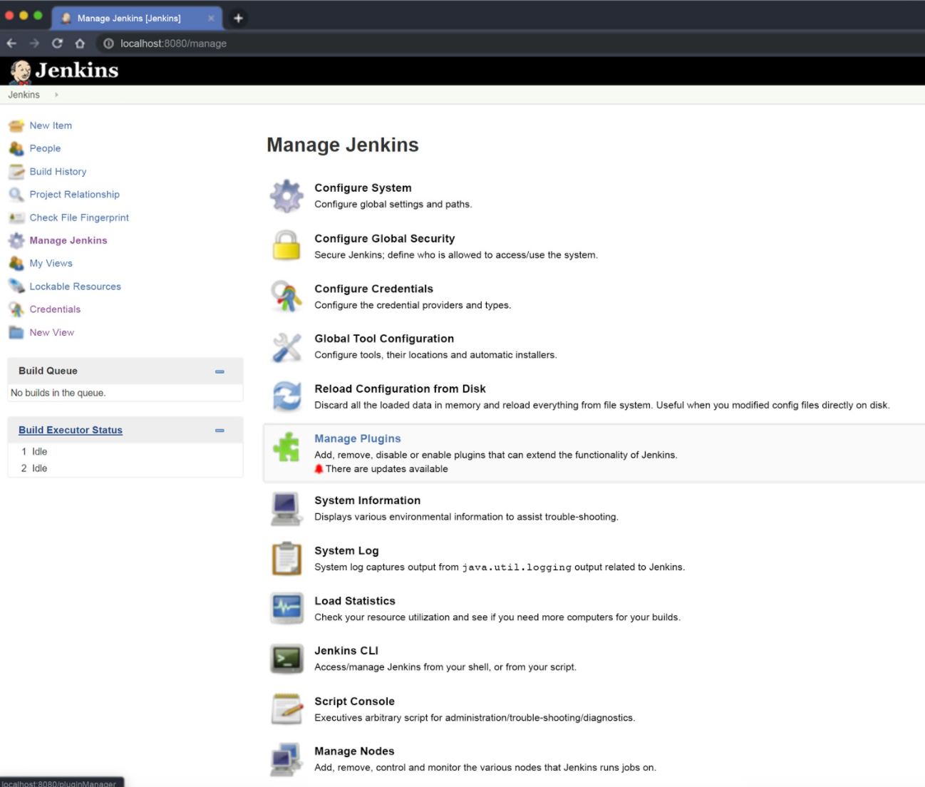Close the Manage Jenkins browser tab
This screenshot has width=925, height=787.
211,19
